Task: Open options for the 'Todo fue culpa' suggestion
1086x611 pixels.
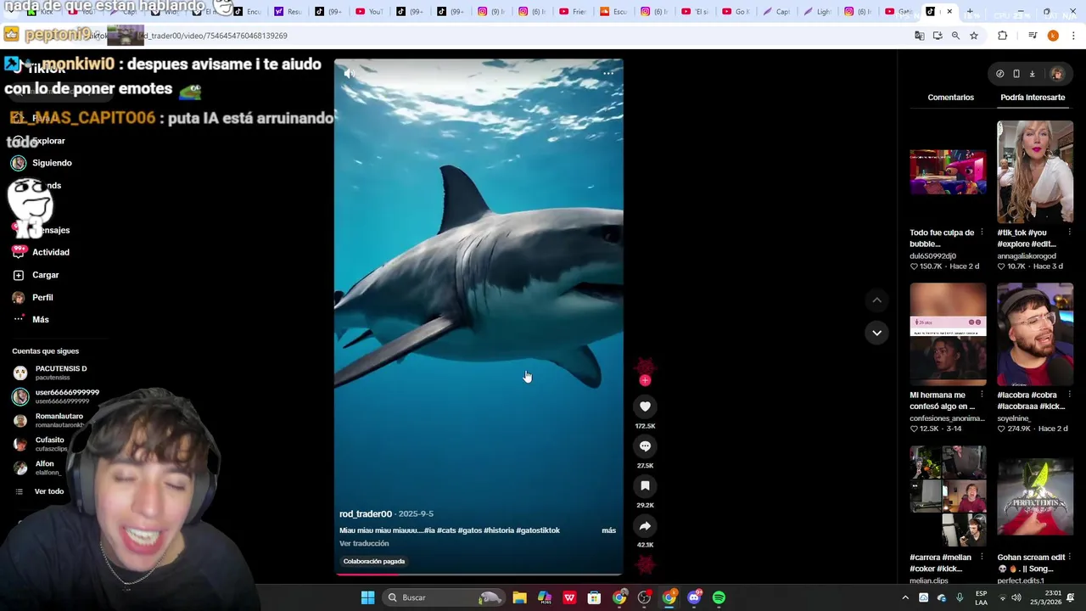Action: [x=982, y=233]
